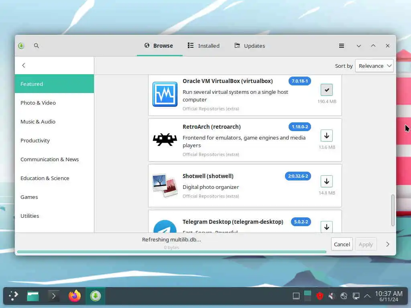Switch to the Browse tab
The width and height of the screenshot is (411, 308).
pyautogui.click(x=159, y=46)
